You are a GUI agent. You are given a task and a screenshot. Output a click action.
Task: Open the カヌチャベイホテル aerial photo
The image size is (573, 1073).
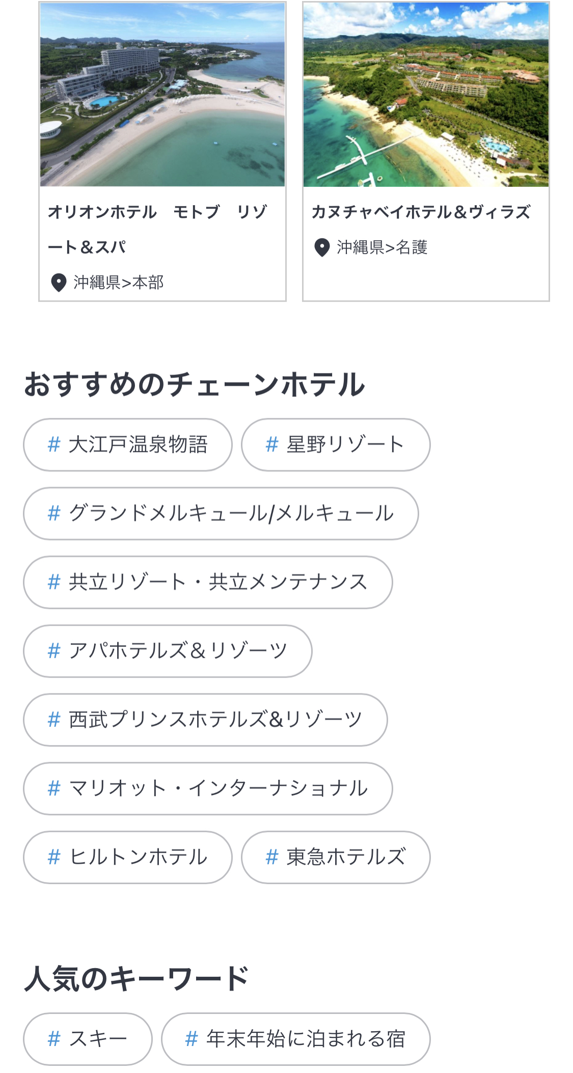[426, 95]
